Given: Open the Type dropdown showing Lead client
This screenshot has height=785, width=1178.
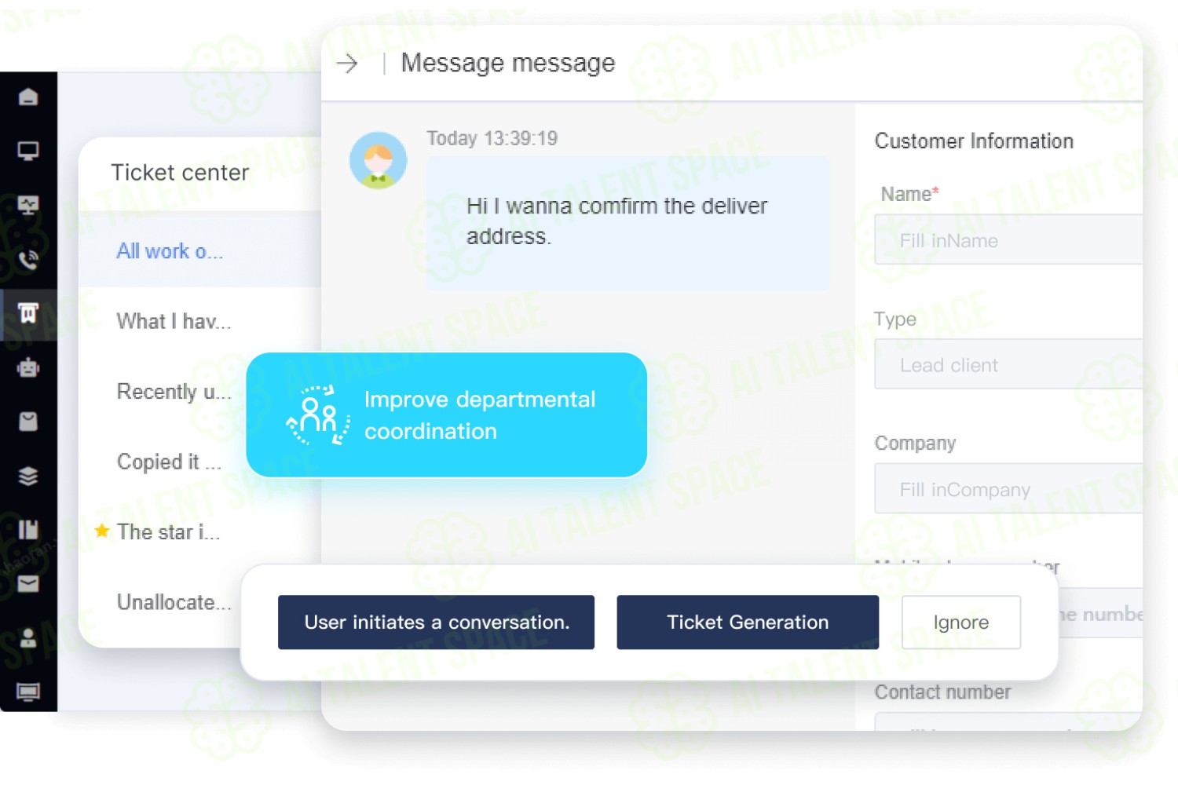Looking at the screenshot, I should tap(1008, 364).
